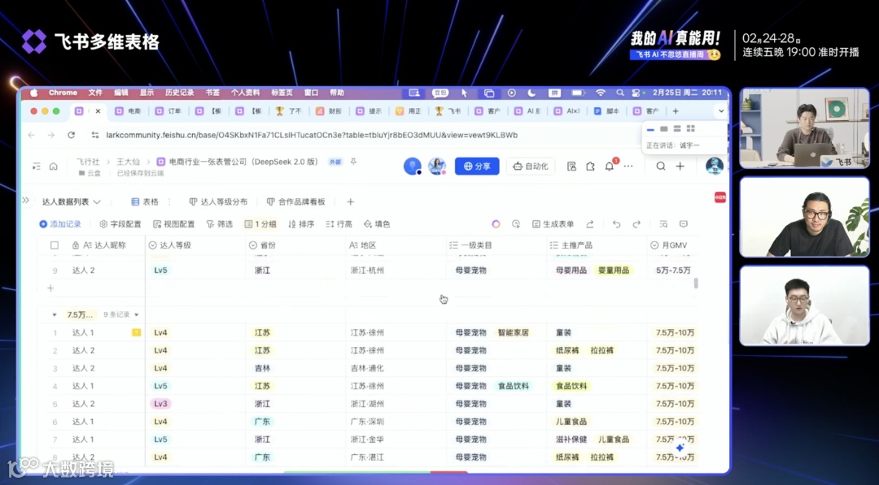Screen dimensions: 879x485
Task: Select the first speaker-bar layout icon
Action: tap(650, 128)
